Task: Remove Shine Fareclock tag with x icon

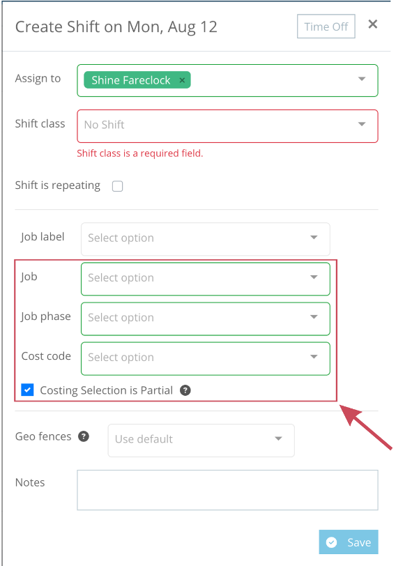Action: (x=182, y=80)
